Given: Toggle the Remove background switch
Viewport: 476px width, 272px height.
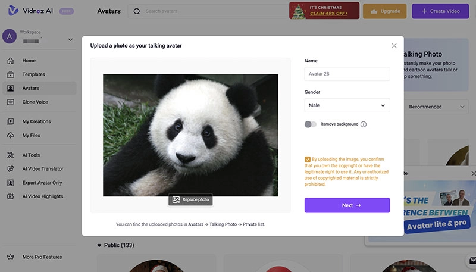Looking at the screenshot, I should point(310,124).
